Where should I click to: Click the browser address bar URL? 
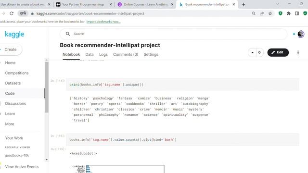pos(90,13)
